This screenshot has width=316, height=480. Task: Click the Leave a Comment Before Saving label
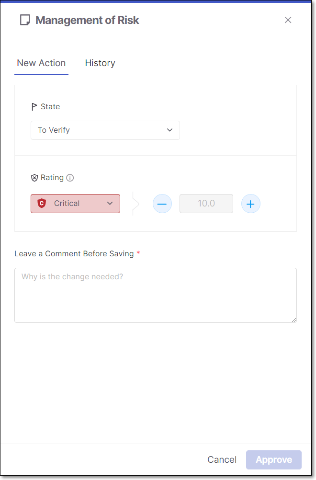pos(74,254)
